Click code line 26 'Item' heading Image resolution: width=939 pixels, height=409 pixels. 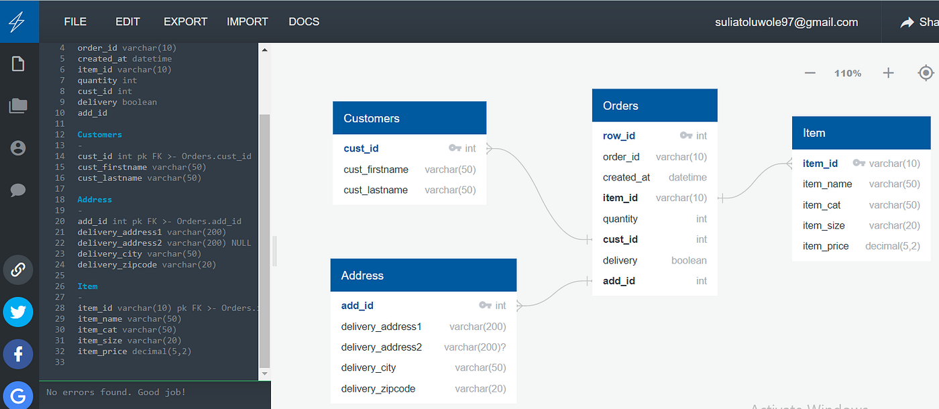coord(87,286)
